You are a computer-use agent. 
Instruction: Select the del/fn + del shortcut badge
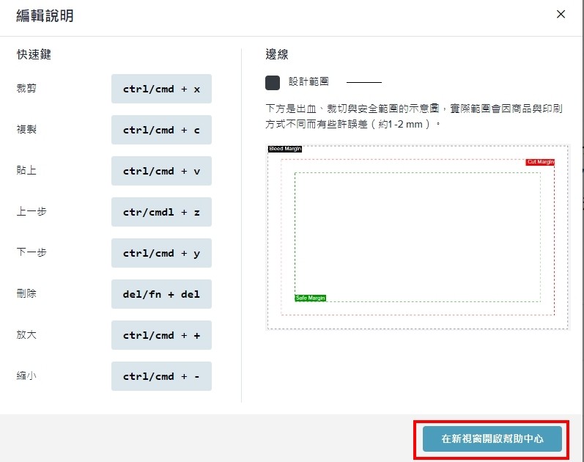[x=161, y=294]
